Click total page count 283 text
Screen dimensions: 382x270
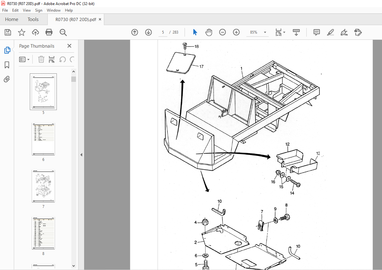(175, 32)
